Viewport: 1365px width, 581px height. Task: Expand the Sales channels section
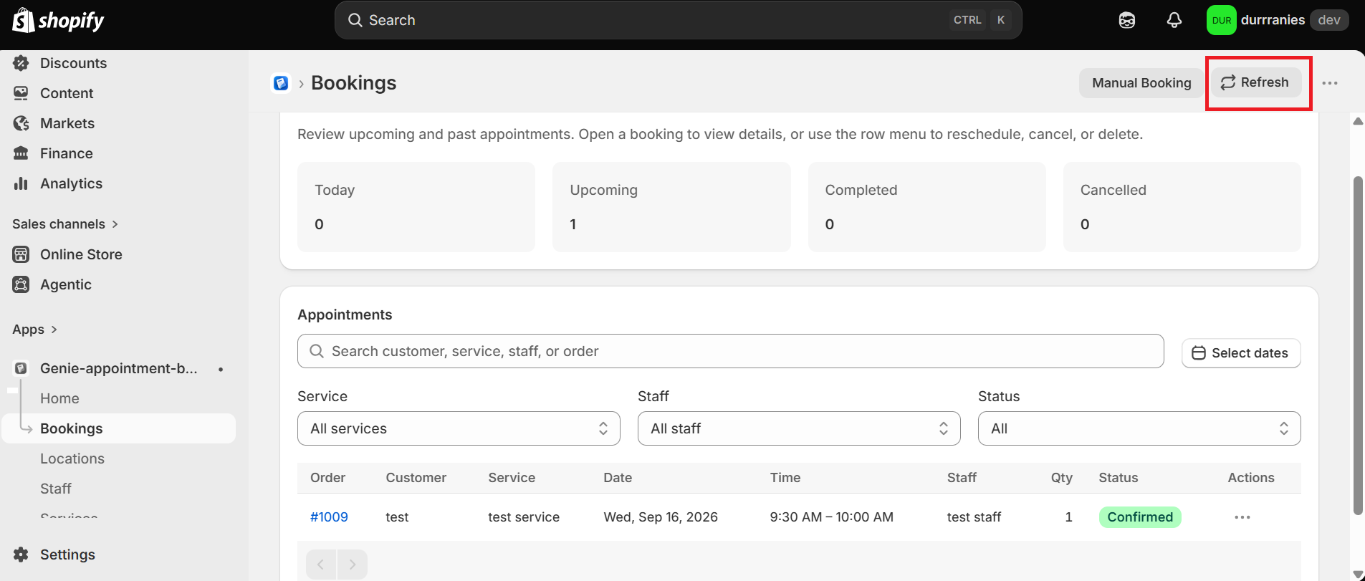coord(64,224)
